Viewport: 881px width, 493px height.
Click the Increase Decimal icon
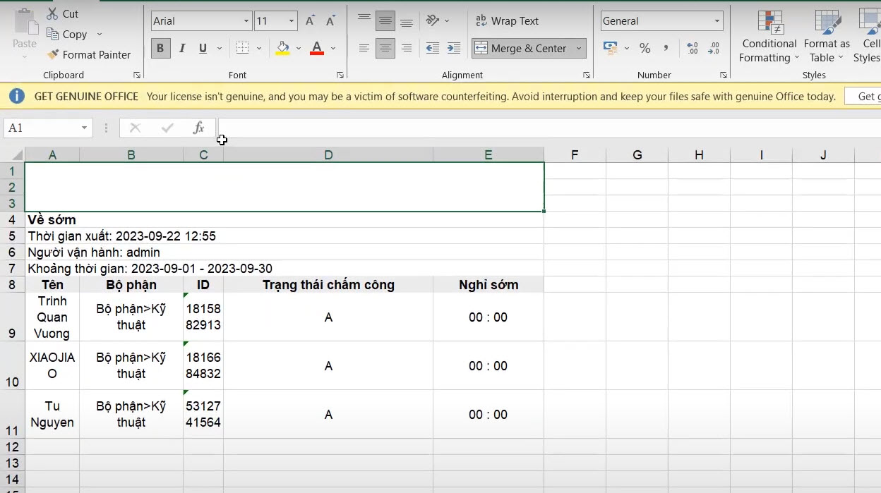(693, 48)
